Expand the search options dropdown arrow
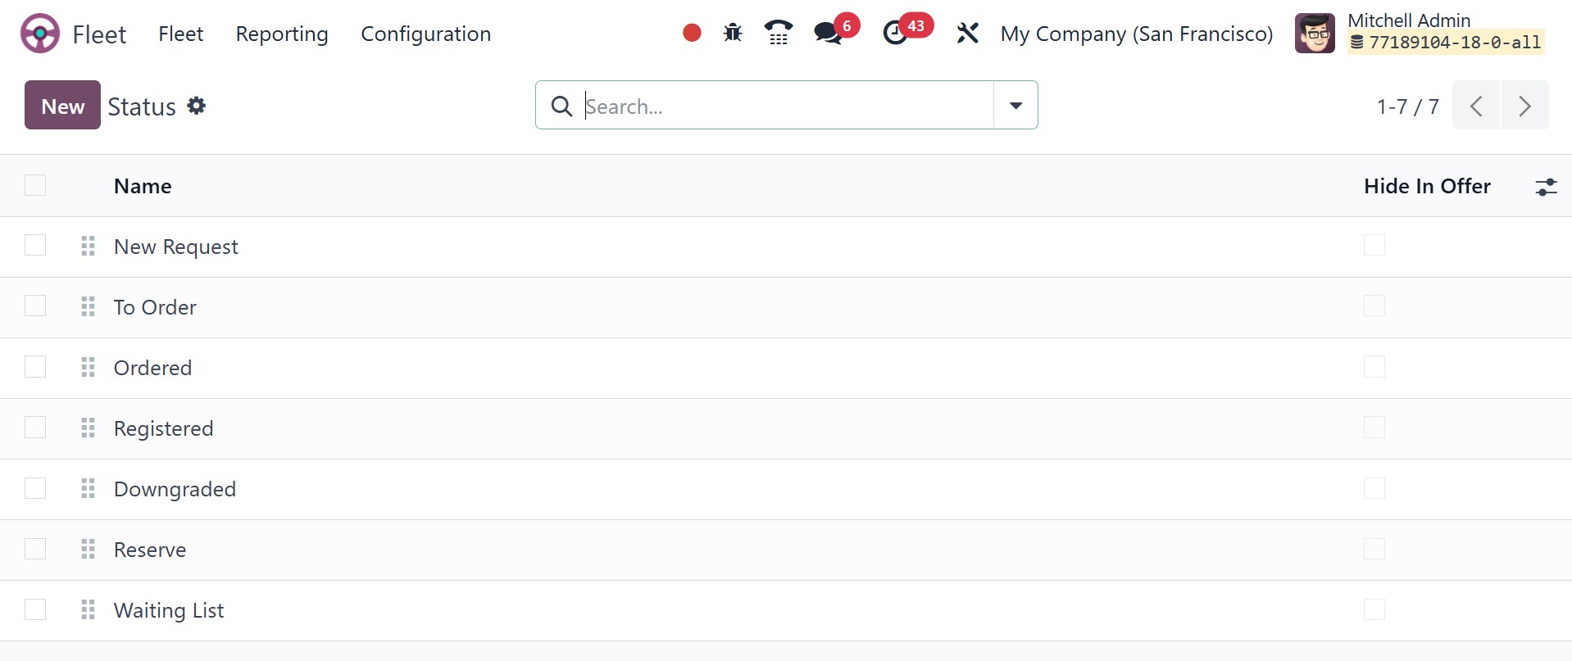 [x=1015, y=105]
